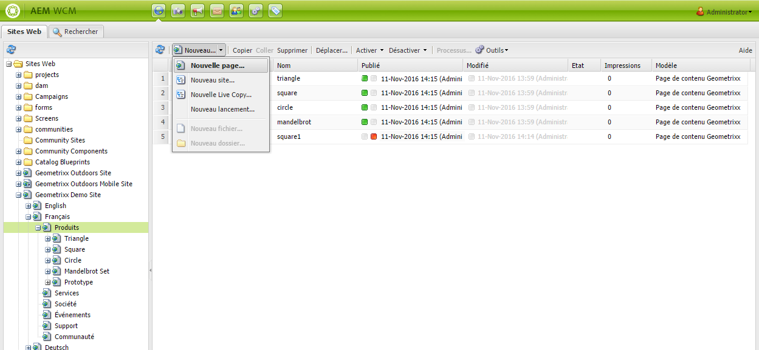
Task: Open the Tools gears icon
Action: coord(256,11)
